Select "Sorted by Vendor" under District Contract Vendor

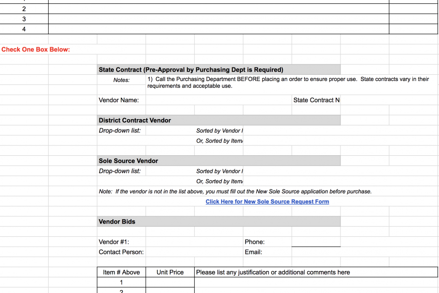point(219,131)
